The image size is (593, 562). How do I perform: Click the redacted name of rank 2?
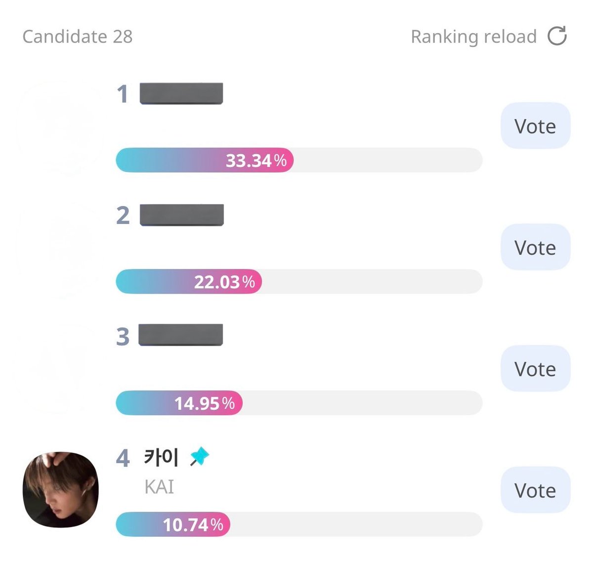182,215
